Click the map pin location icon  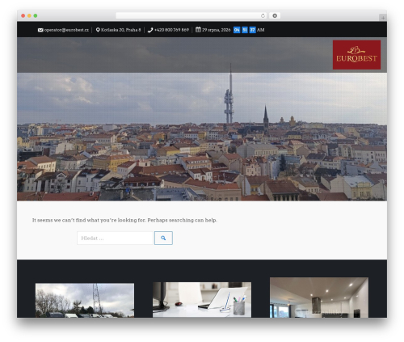[x=98, y=30]
